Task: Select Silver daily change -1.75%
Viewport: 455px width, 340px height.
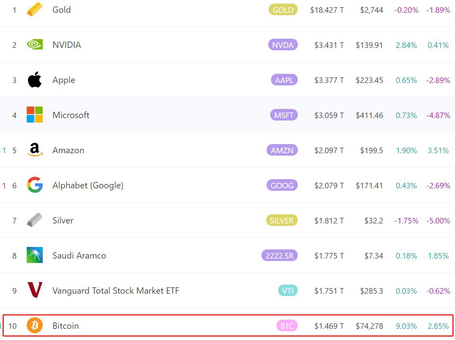Action: click(406, 221)
